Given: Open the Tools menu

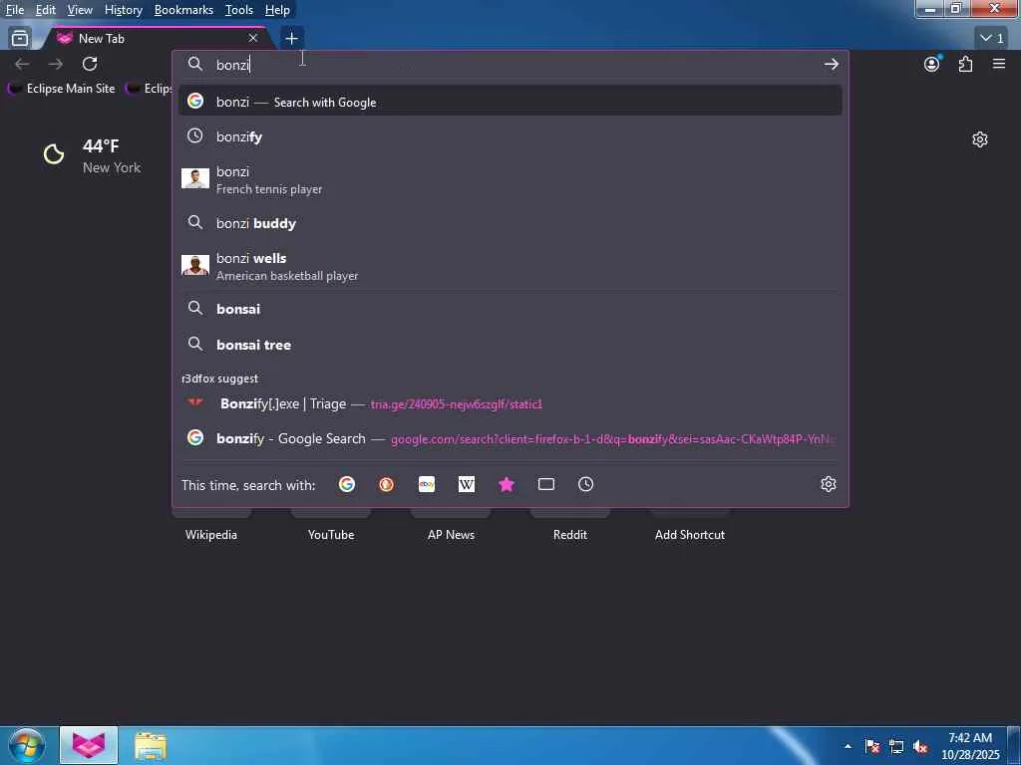Looking at the screenshot, I should coord(239,10).
